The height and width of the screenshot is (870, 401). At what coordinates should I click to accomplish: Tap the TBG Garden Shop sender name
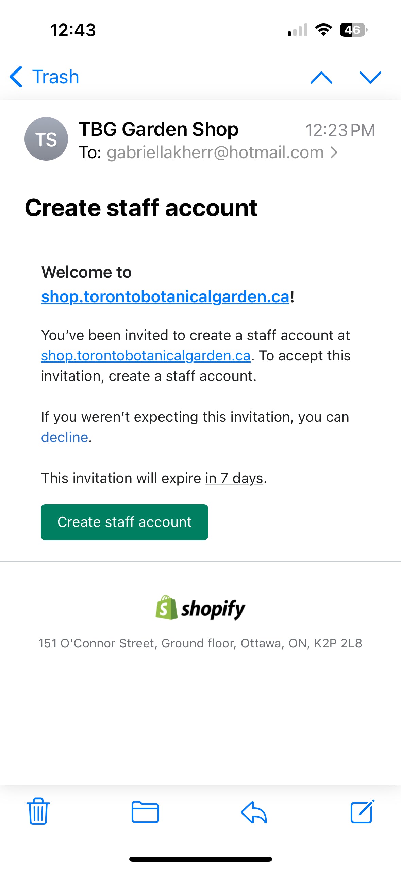tap(158, 129)
